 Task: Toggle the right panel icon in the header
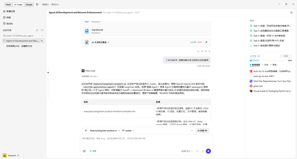291,12
